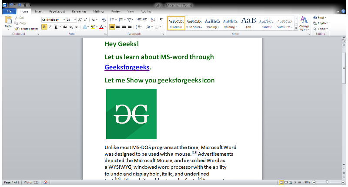Activate the Format Painter tool
This screenshot has width=348, height=187.
(x=27, y=29)
